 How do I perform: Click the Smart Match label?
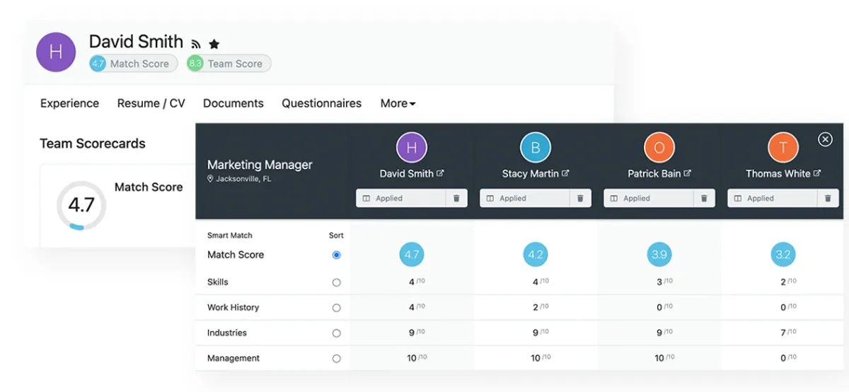click(x=230, y=236)
